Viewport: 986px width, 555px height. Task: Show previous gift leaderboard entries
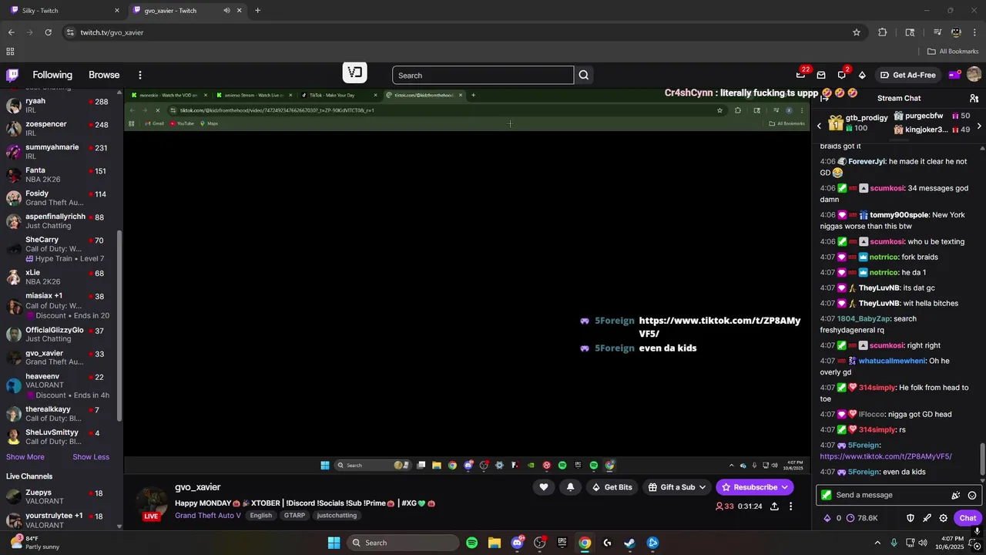(x=820, y=126)
